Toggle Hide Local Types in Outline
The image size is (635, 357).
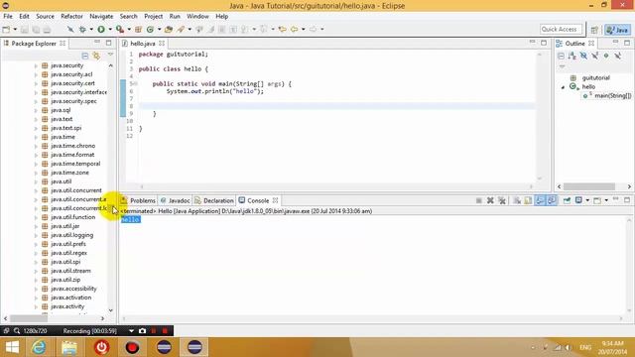click(x=617, y=56)
